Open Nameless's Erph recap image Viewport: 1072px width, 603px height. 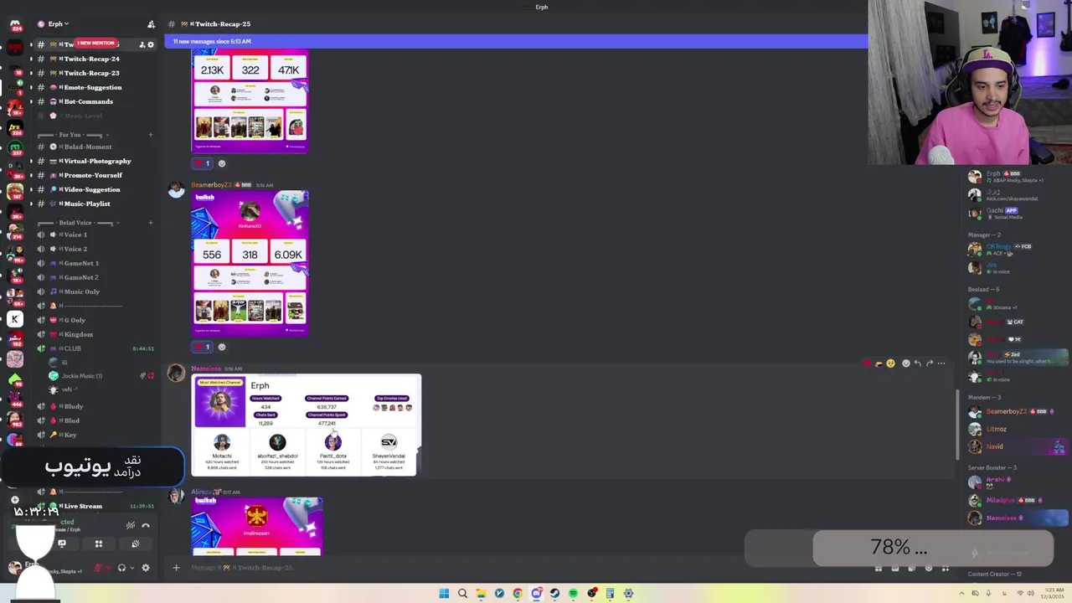click(306, 425)
